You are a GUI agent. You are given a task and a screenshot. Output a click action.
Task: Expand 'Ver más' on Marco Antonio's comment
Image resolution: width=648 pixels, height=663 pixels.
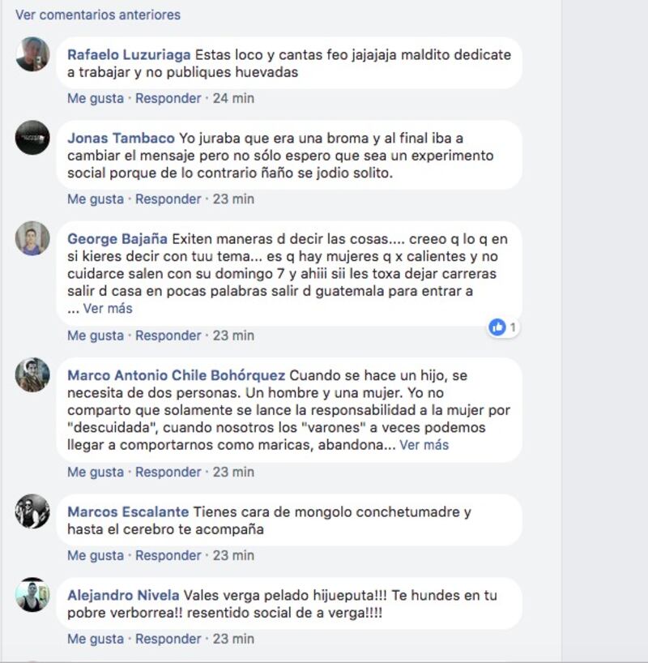coord(424,445)
